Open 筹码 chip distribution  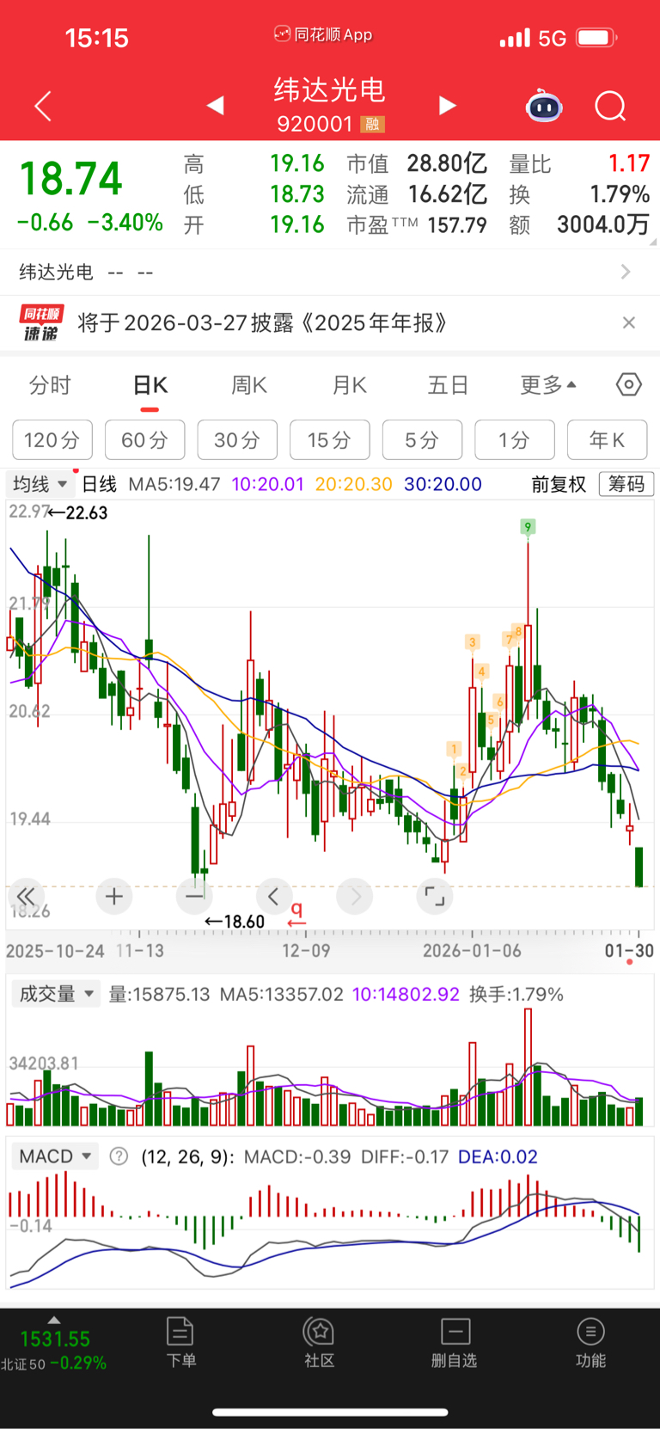(626, 484)
